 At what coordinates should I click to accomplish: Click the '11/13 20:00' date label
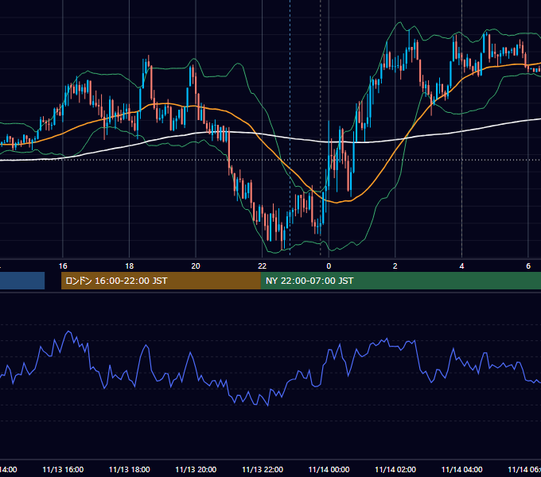coord(196,470)
